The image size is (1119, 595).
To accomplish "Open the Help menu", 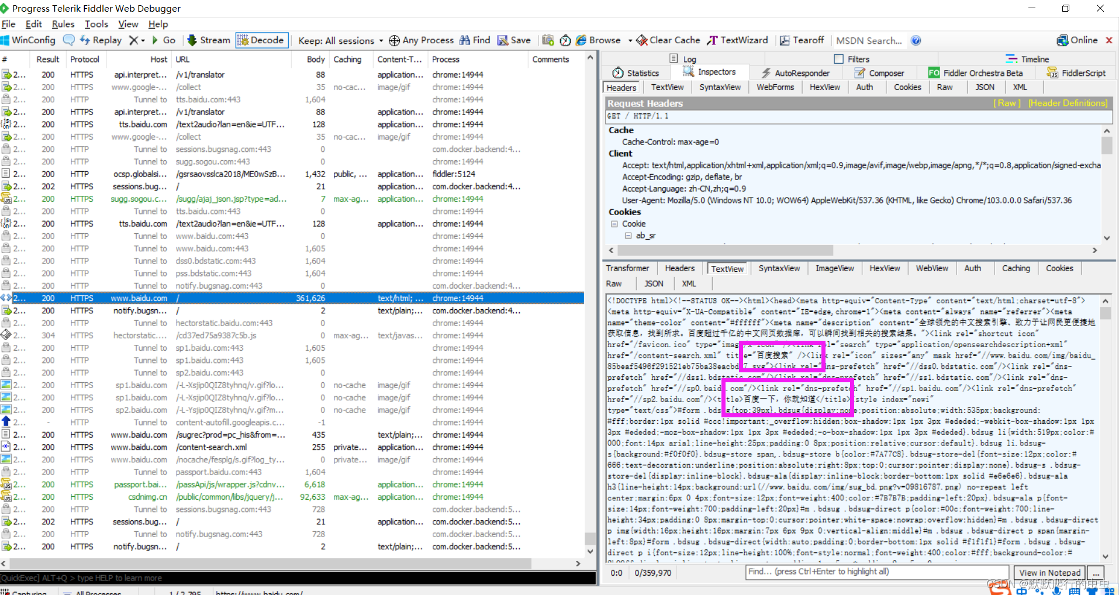I will pyautogui.click(x=158, y=24).
